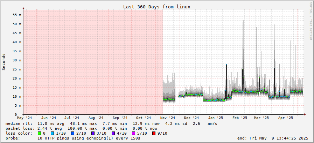Click the blue 2/10 loss color swatch
The height and width of the screenshot is (143, 314).
[73, 133]
